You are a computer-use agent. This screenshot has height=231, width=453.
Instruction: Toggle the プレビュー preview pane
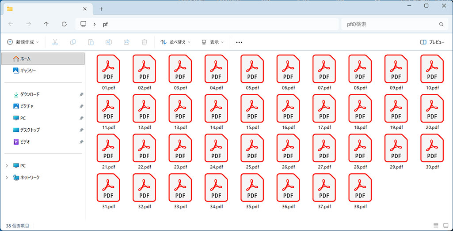[x=432, y=42]
